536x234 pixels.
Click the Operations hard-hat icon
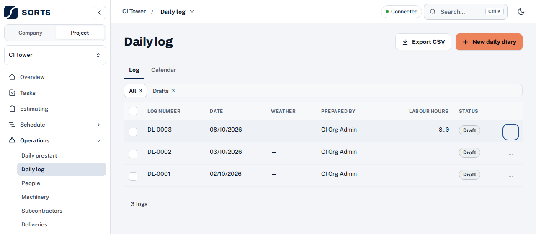[12, 140]
